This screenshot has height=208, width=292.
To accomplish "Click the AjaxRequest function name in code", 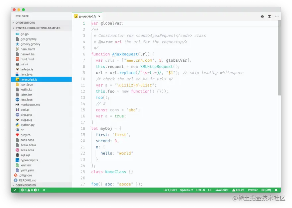I will (x=125, y=54).
